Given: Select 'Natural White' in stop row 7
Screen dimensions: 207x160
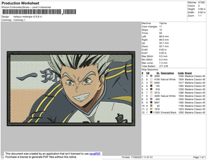Looking at the screenshot, I should 168,96.
